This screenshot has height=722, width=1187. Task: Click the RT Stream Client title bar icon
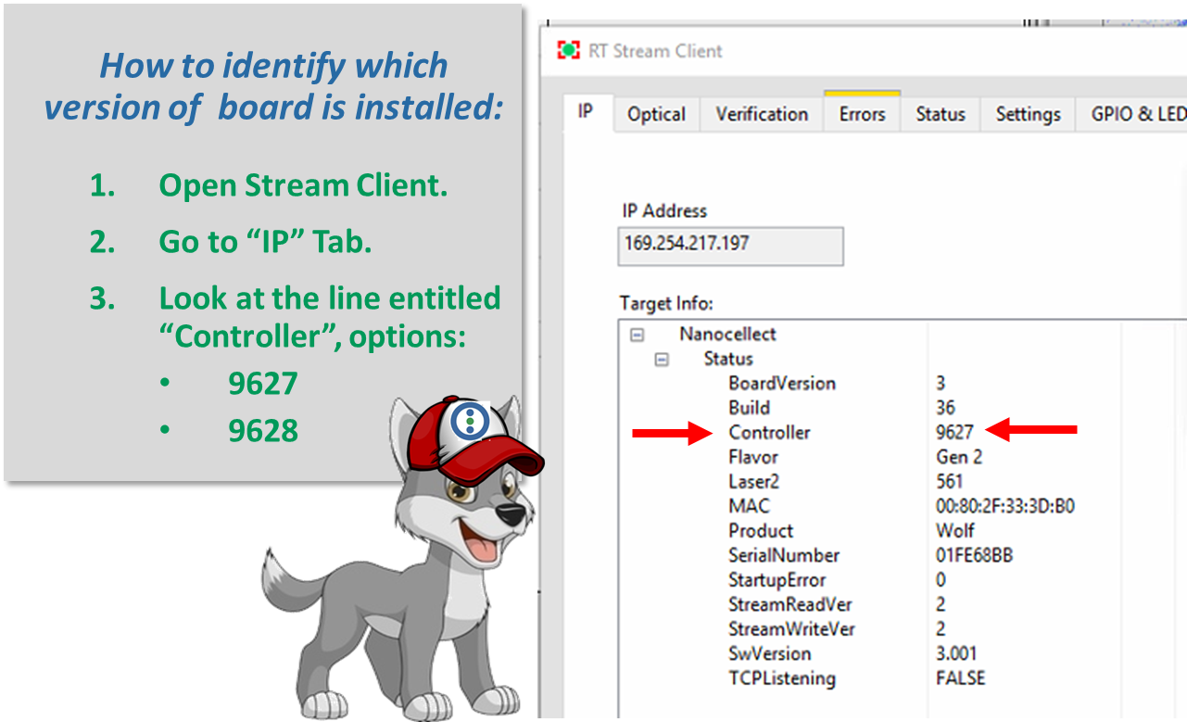[x=568, y=51]
